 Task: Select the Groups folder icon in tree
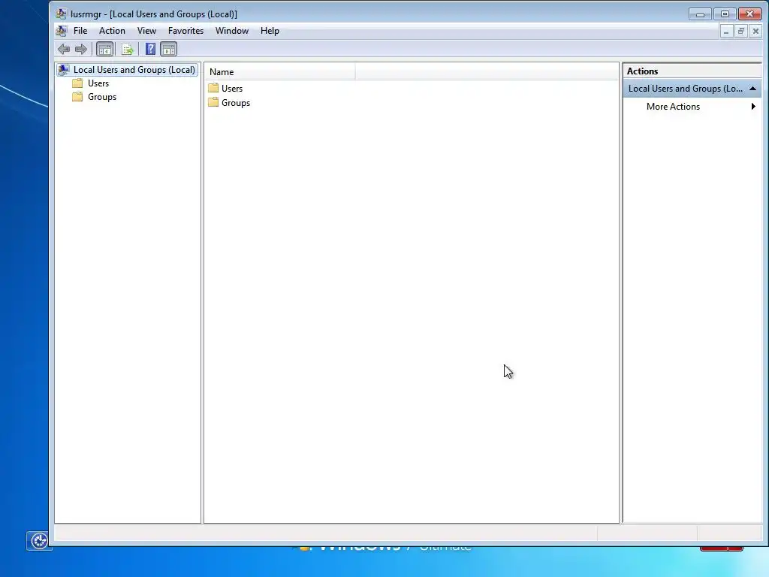[x=77, y=97]
